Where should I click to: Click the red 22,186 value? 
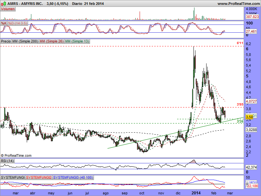pos(253,186)
